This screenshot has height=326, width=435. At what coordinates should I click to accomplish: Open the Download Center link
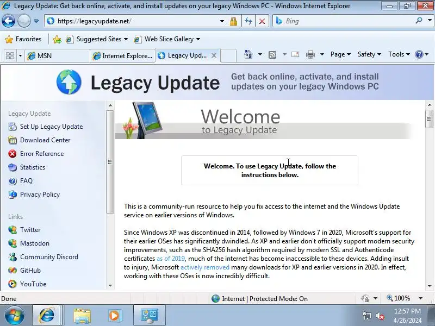(45, 140)
